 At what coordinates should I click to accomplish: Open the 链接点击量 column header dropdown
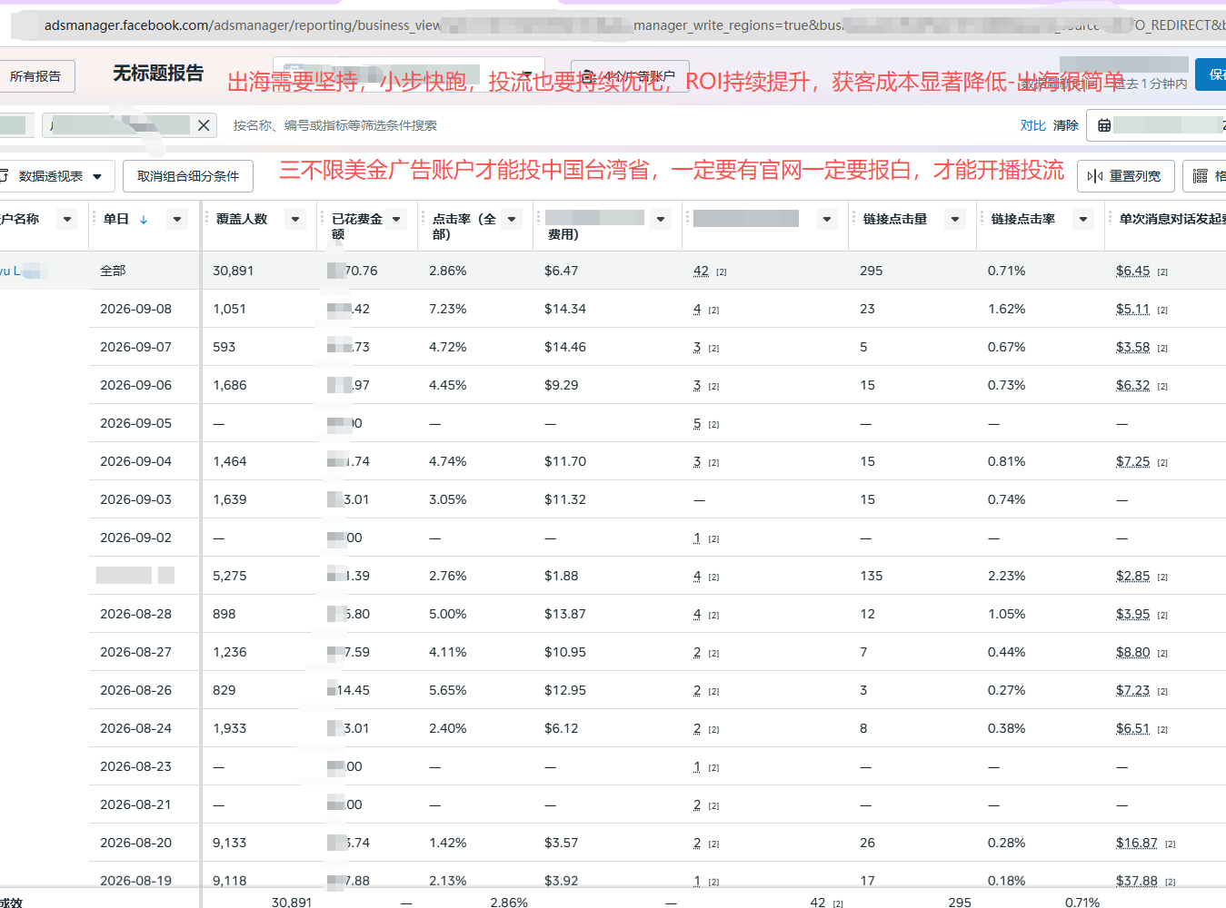click(x=955, y=219)
